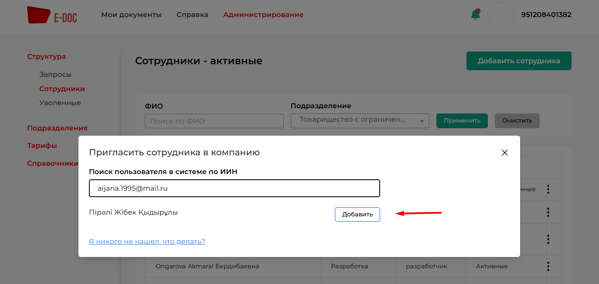
Task: Open Тарифы in the sidebar
Action: tap(42, 146)
